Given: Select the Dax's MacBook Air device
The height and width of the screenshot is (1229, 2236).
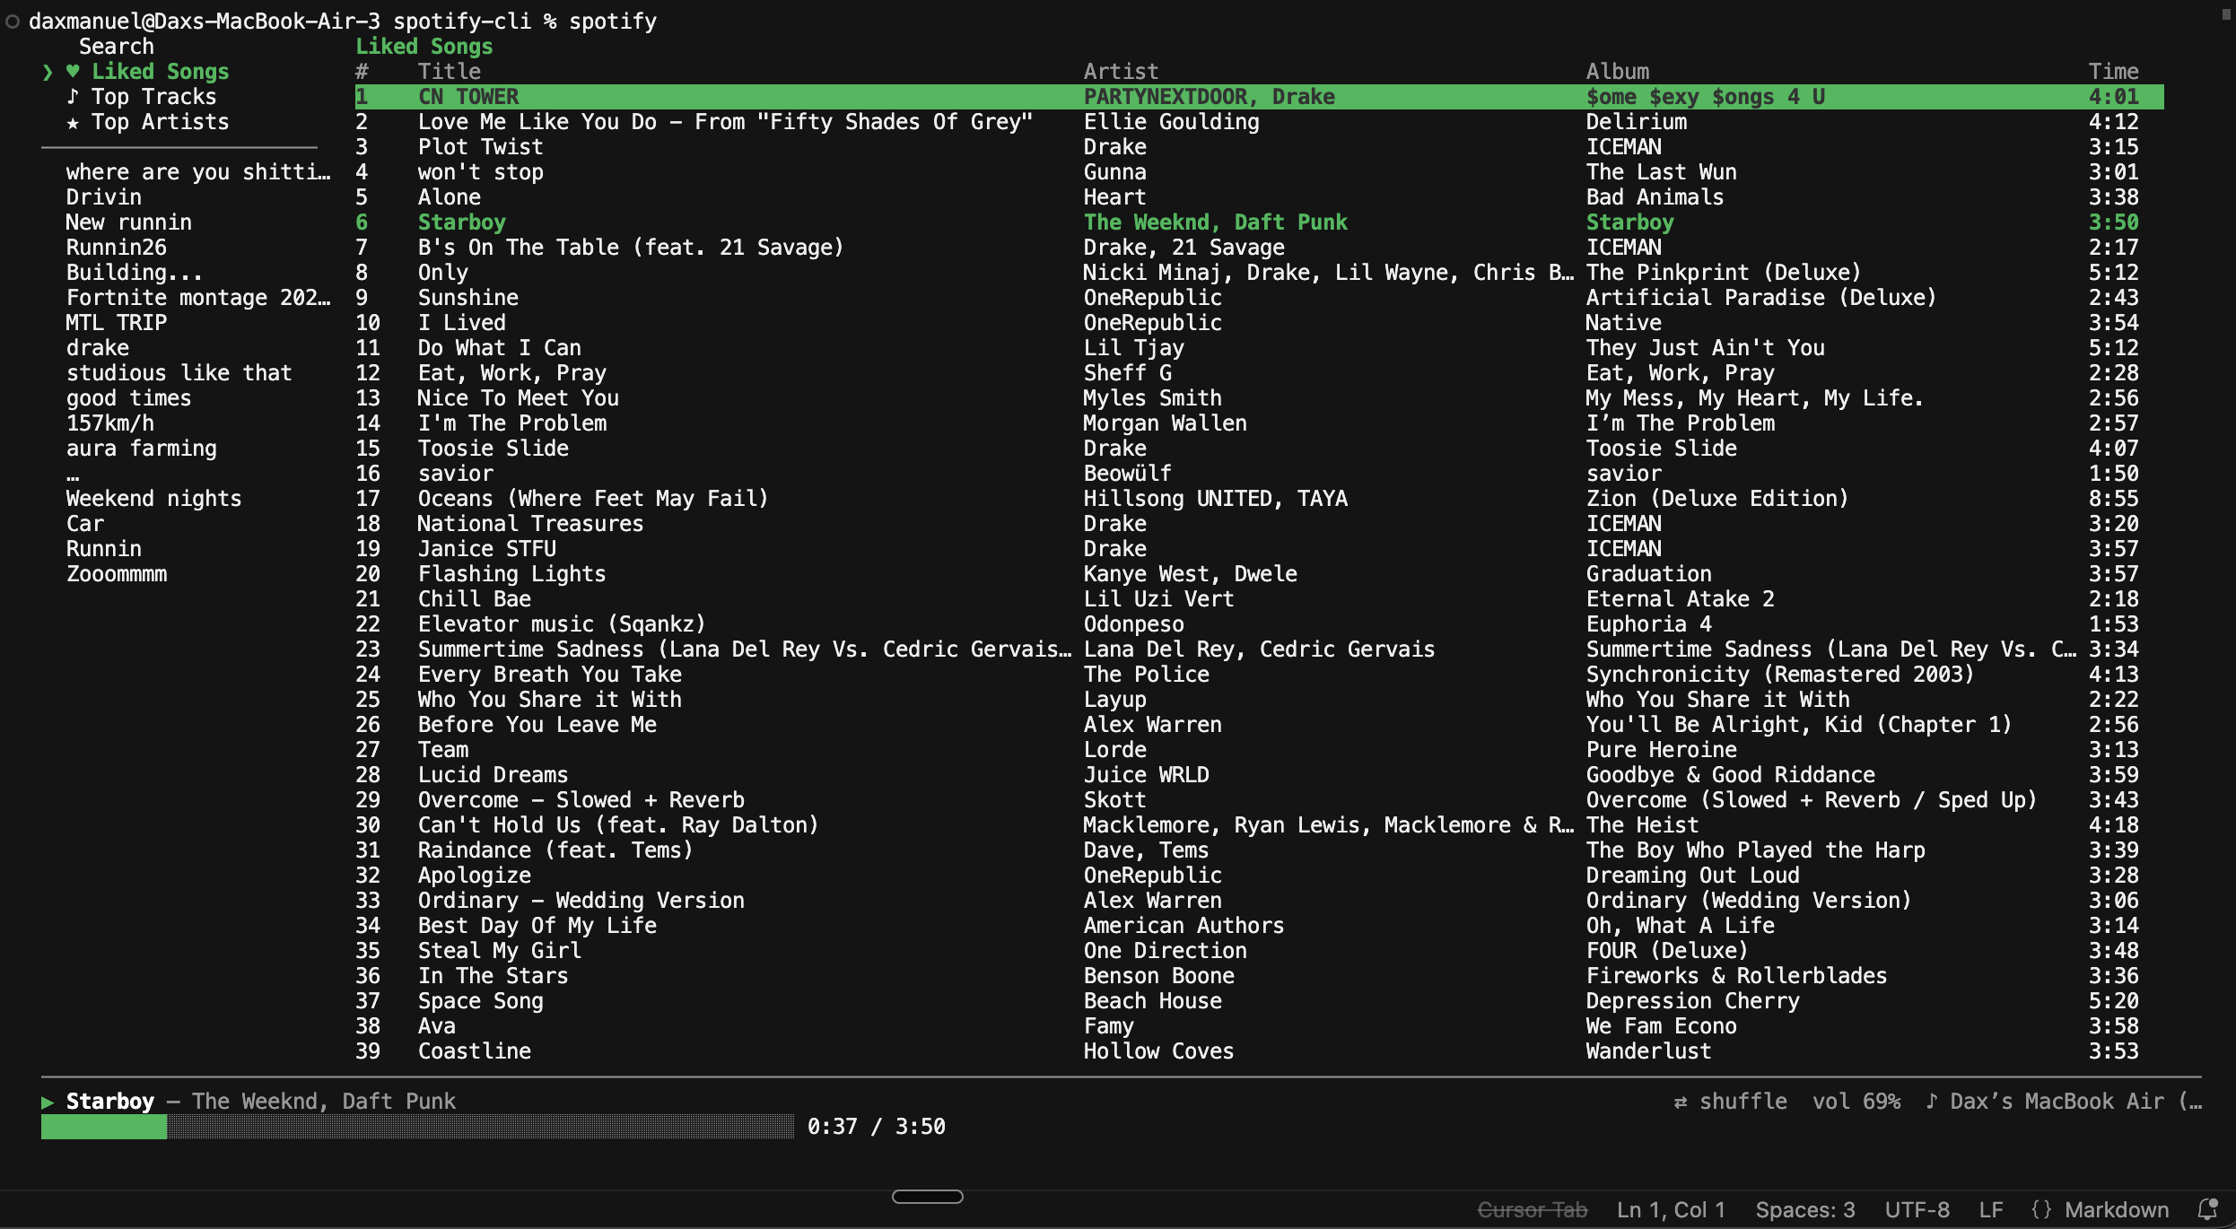Looking at the screenshot, I should [x=2064, y=1102].
